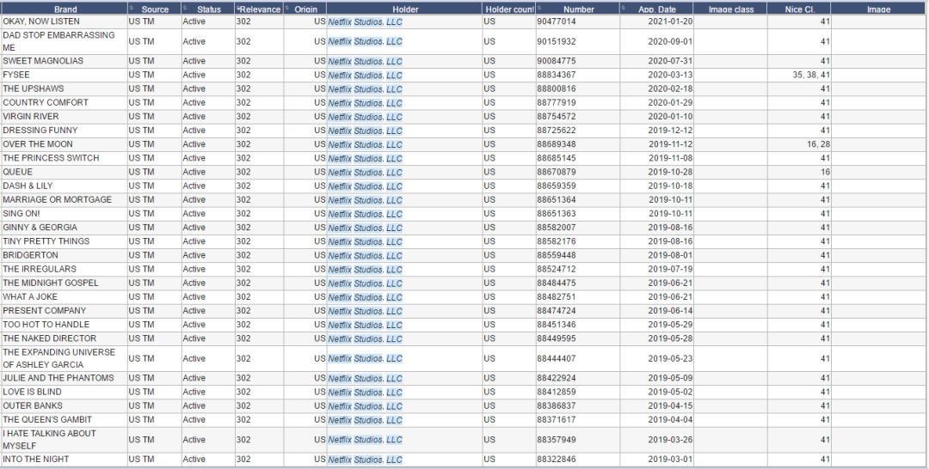Click the sort icon beside Number header
Image resolution: width=929 pixels, height=469 pixels.
point(539,9)
